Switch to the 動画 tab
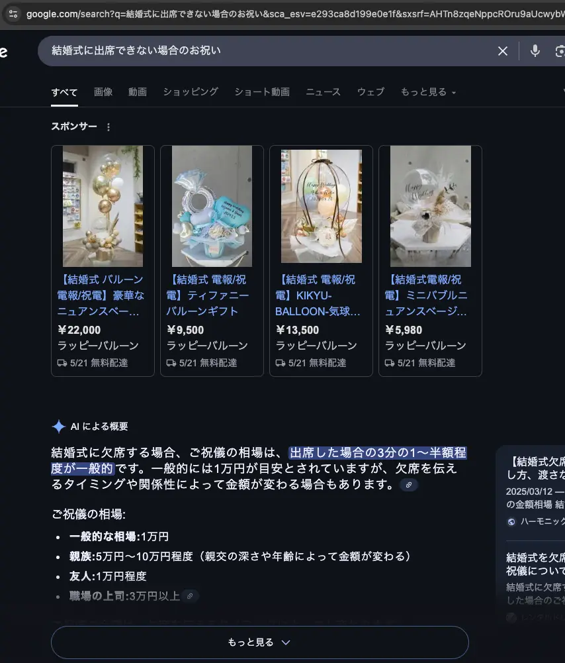 pyautogui.click(x=138, y=92)
